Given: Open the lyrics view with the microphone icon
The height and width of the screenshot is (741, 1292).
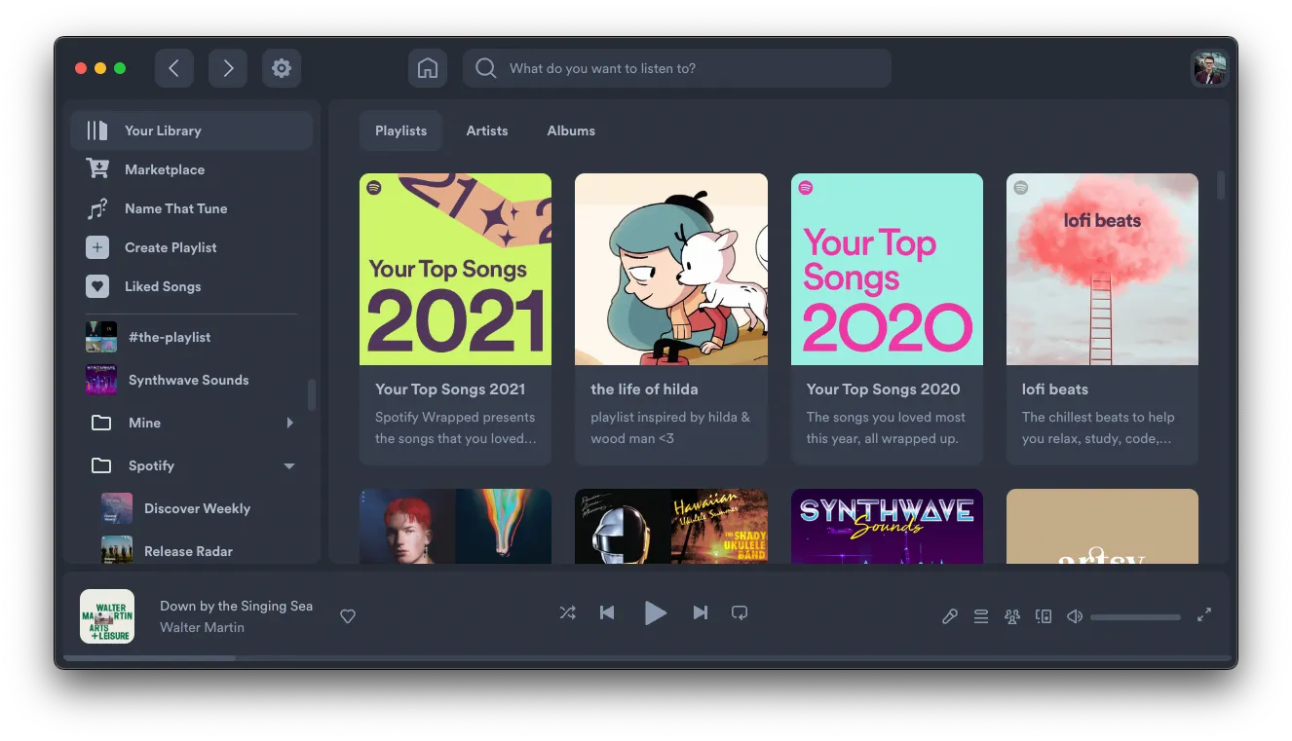Looking at the screenshot, I should pyautogui.click(x=950, y=615).
